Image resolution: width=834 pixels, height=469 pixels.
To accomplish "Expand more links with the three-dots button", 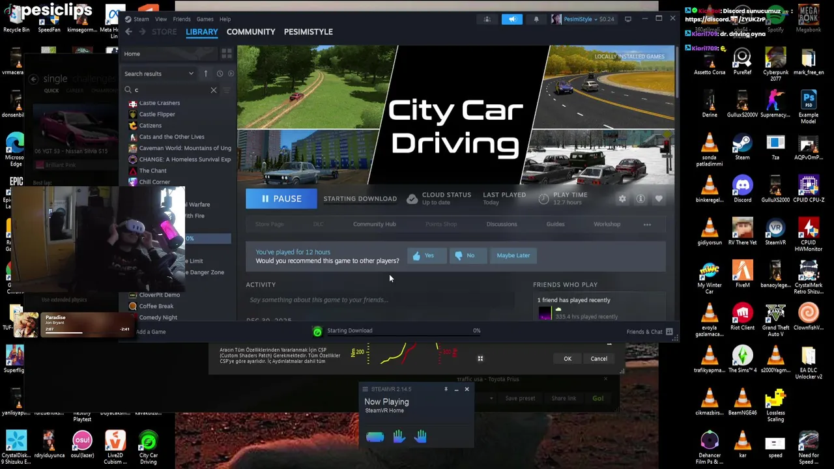I will pyautogui.click(x=647, y=224).
